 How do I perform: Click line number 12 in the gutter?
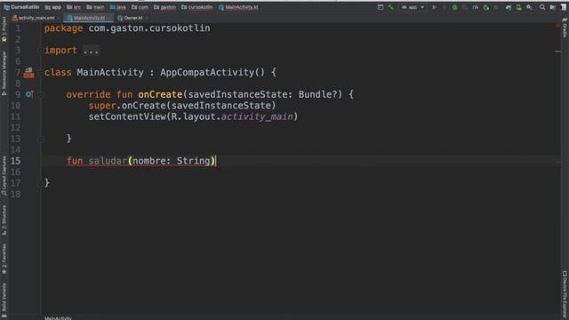click(15, 128)
